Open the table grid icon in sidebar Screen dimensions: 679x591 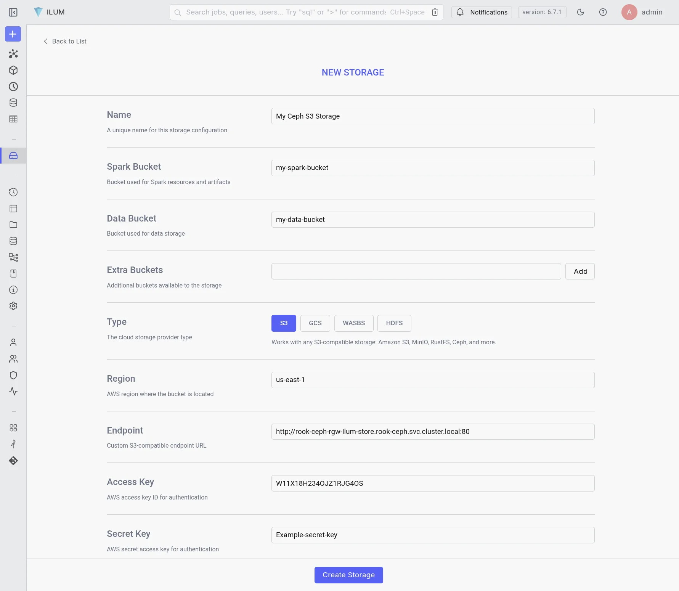[x=13, y=119]
